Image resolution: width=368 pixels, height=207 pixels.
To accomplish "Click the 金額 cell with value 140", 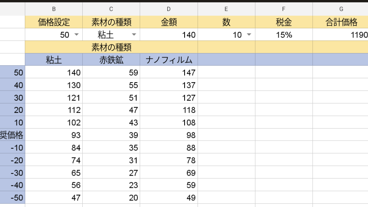I will click(169, 35).
